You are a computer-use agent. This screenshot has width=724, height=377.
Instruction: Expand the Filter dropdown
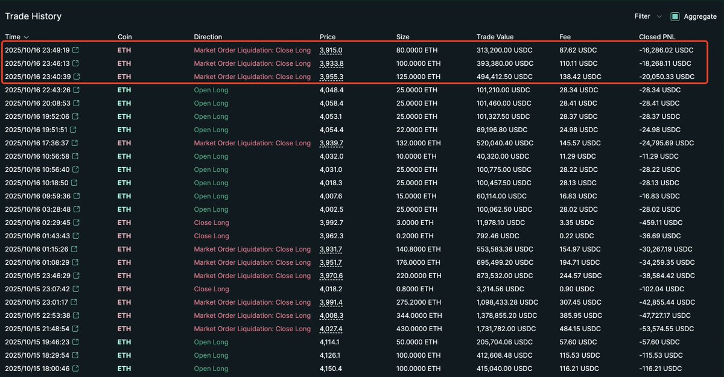tap(647, 17)
